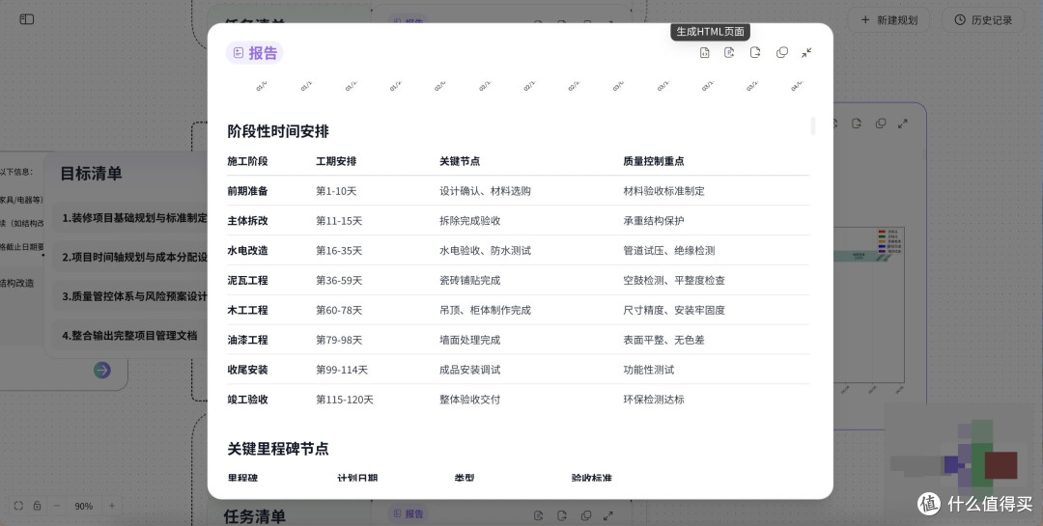This screenshot has height=526, width=1043.
Task: Click the 工期安排 column header
Action: pyautogui.click(x=336, y=161)
